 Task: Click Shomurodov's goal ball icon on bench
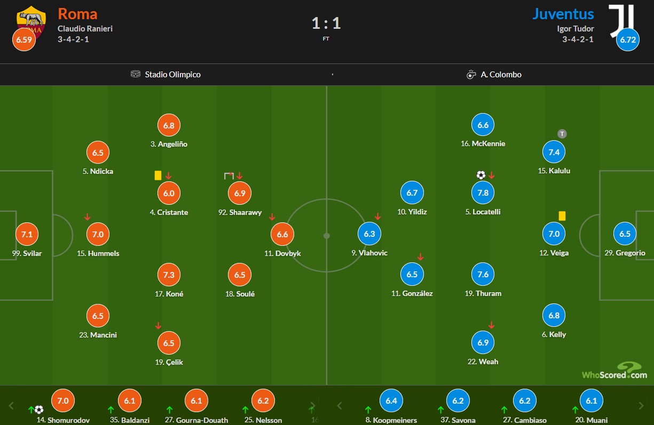(39, 410)
